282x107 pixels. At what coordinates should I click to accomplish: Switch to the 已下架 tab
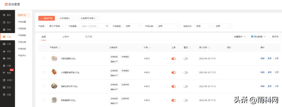pyautogui.click(x=89, y=37)
